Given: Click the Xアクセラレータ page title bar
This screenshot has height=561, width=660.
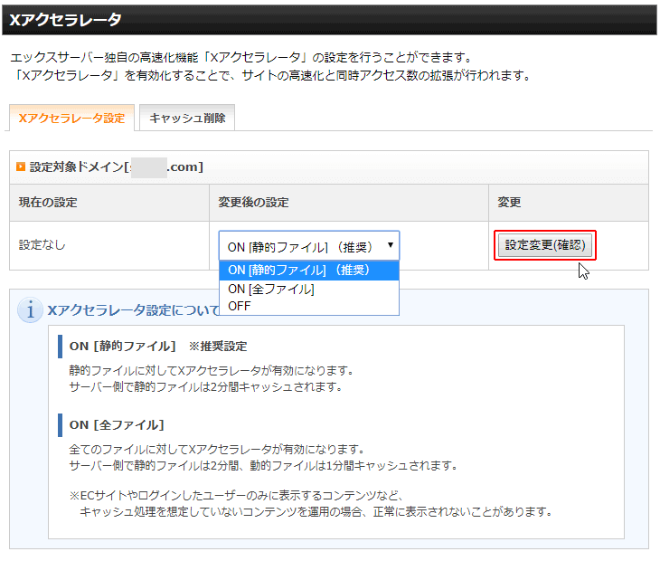Looking at the screenshot, I should 329,19.
